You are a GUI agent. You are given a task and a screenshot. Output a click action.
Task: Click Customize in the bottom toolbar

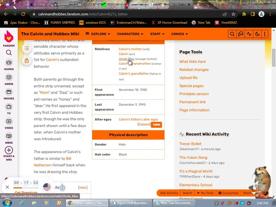click(x=228, y=193)
